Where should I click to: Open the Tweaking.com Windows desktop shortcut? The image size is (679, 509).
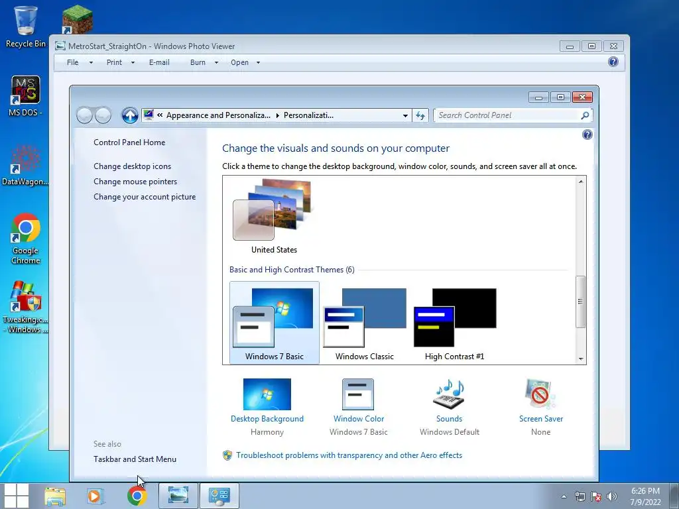coord(25,308)
